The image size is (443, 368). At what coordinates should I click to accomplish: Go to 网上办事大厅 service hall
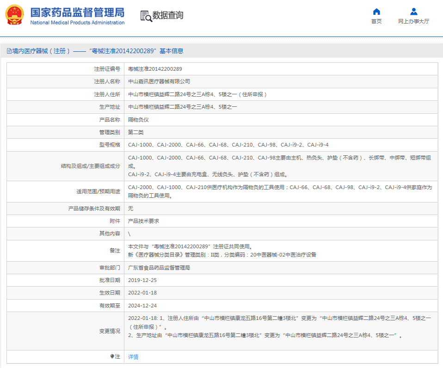point(413,21)
